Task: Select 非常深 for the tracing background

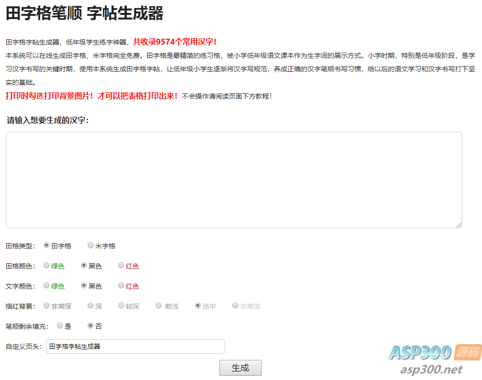Action: 46,306
